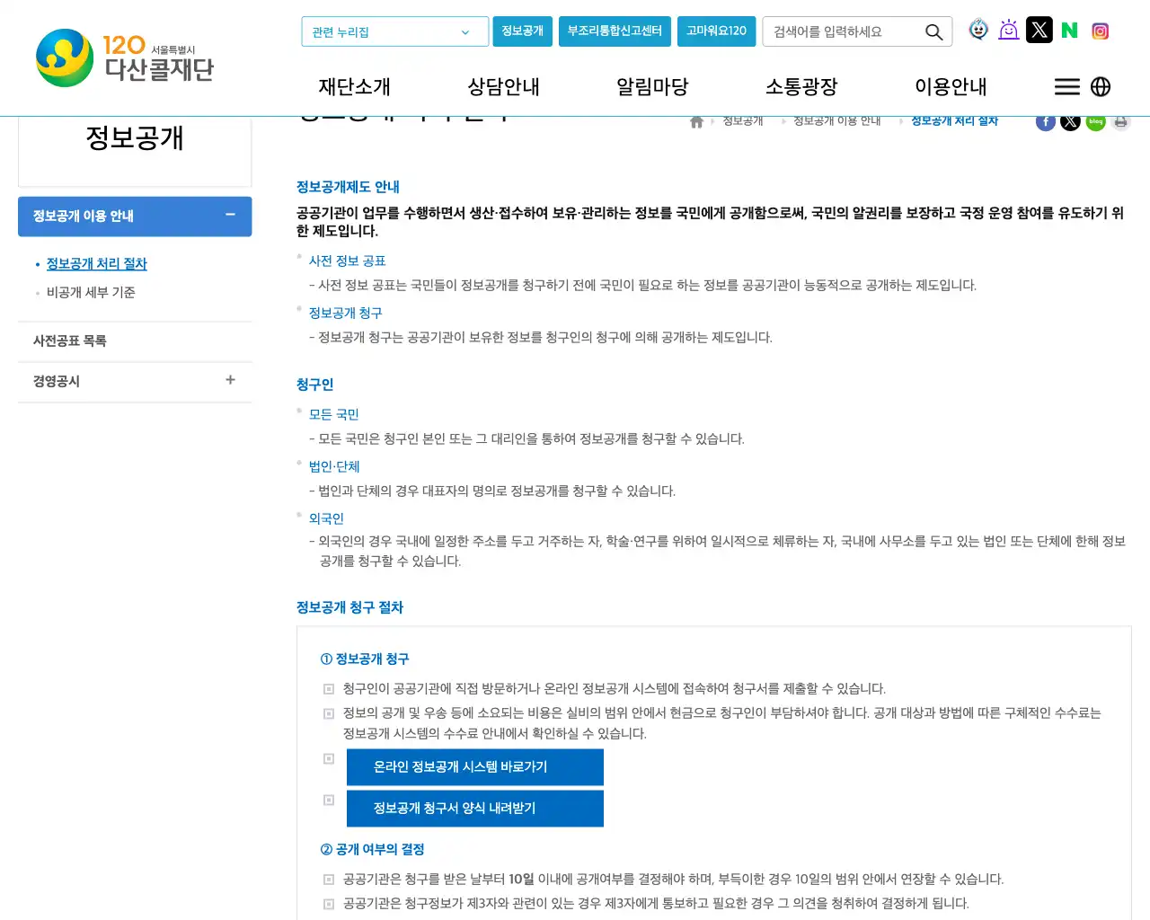Click the 120 다산콜재단 logo
This screenshot has height=920, width=1150.
pyautogui.click(x=125, y=57)
